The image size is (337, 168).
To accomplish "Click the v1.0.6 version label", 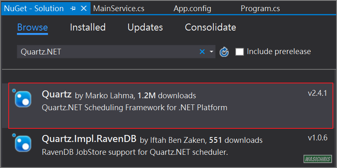I will point(317,137).
